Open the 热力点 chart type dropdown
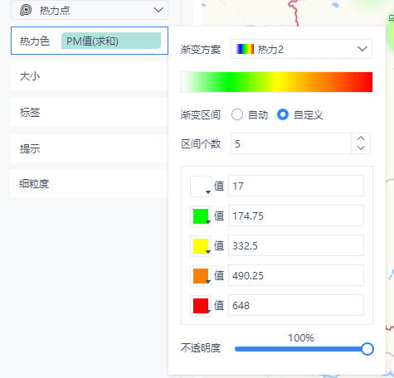Screen dimensions: 394x378 pos(90,10)
